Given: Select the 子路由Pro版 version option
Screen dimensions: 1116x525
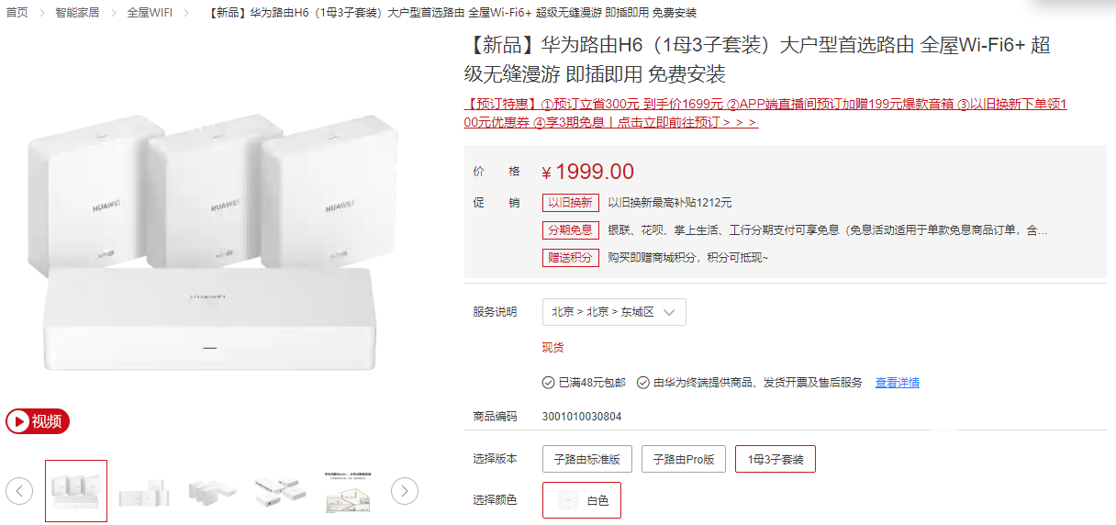Looking at the screenshot, I should (x=684, y=459).
